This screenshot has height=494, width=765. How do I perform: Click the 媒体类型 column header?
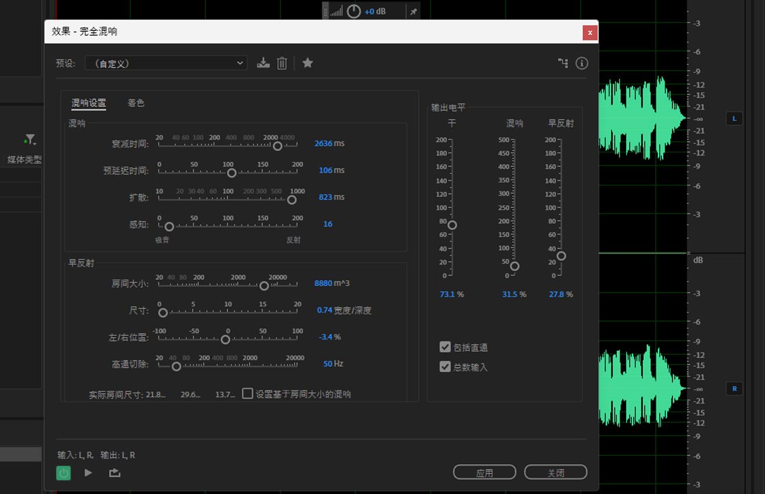tap(24, 159)
